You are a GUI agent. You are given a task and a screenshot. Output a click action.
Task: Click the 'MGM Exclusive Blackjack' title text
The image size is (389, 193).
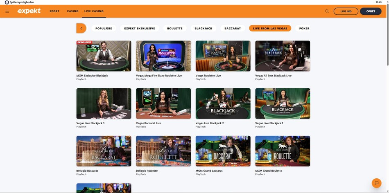92,76
